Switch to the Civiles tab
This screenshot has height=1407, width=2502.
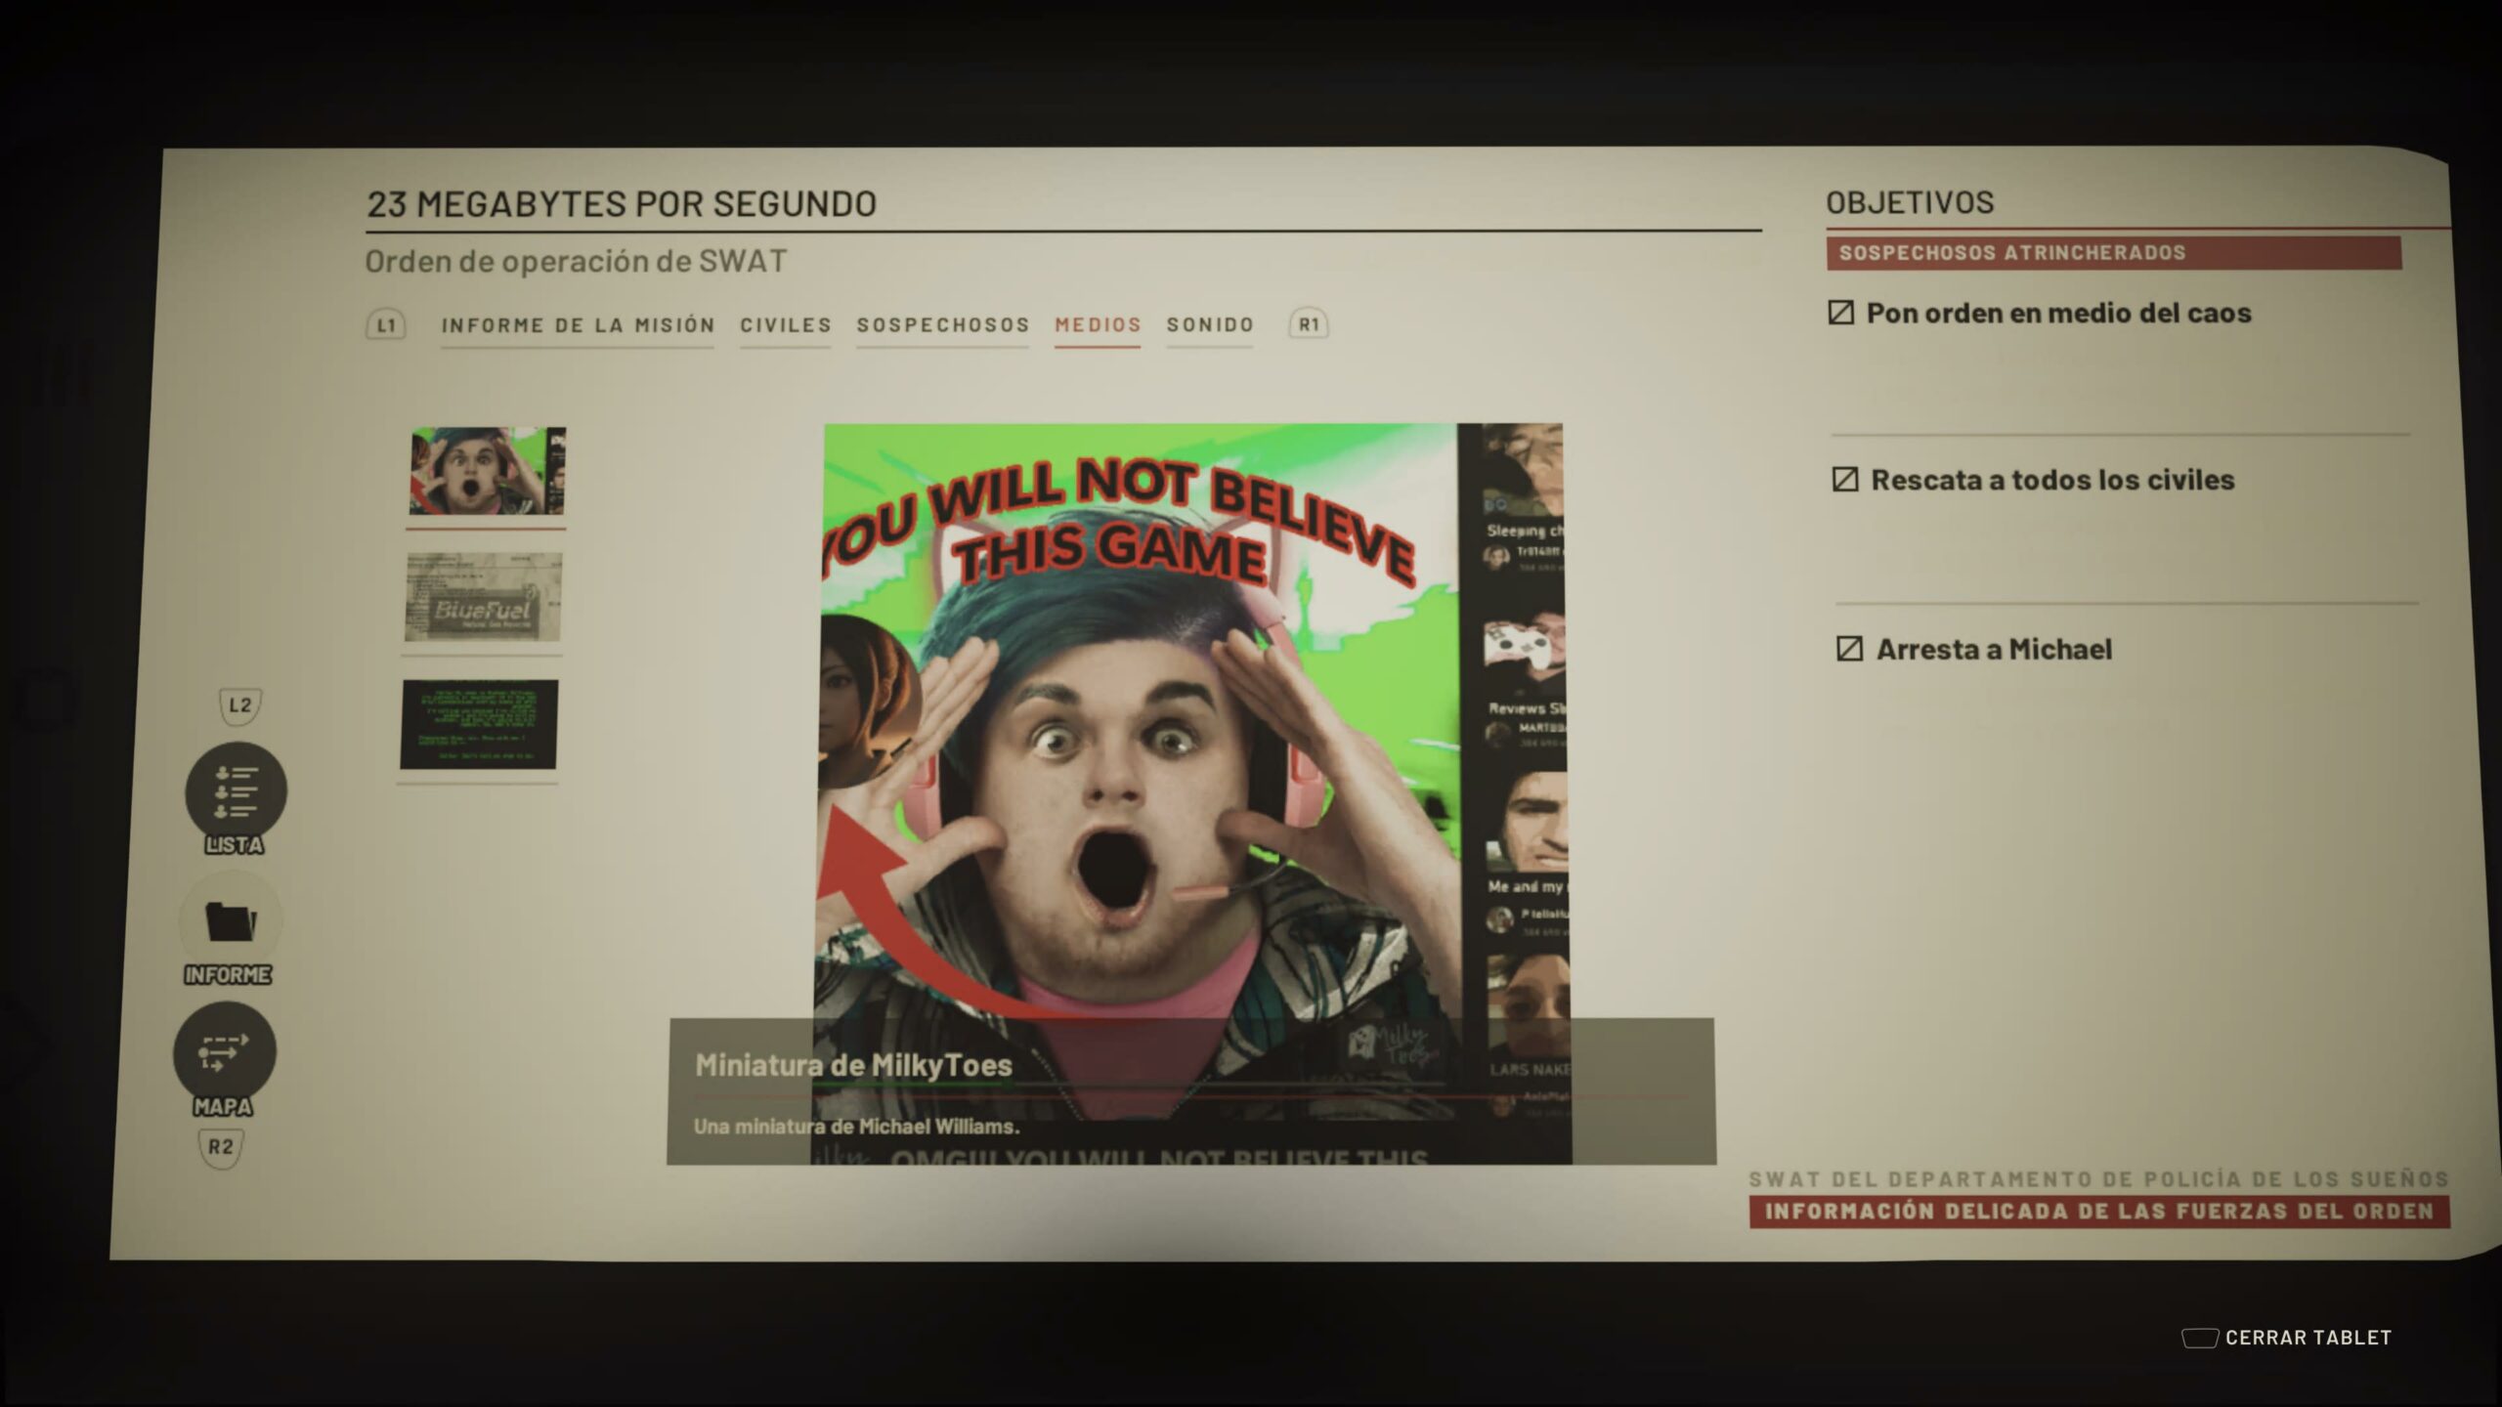785,325
